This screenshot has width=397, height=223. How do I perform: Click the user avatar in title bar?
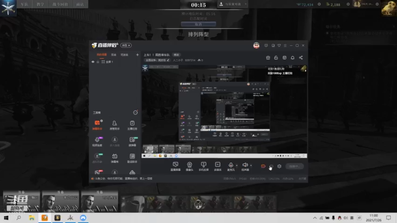256,46
